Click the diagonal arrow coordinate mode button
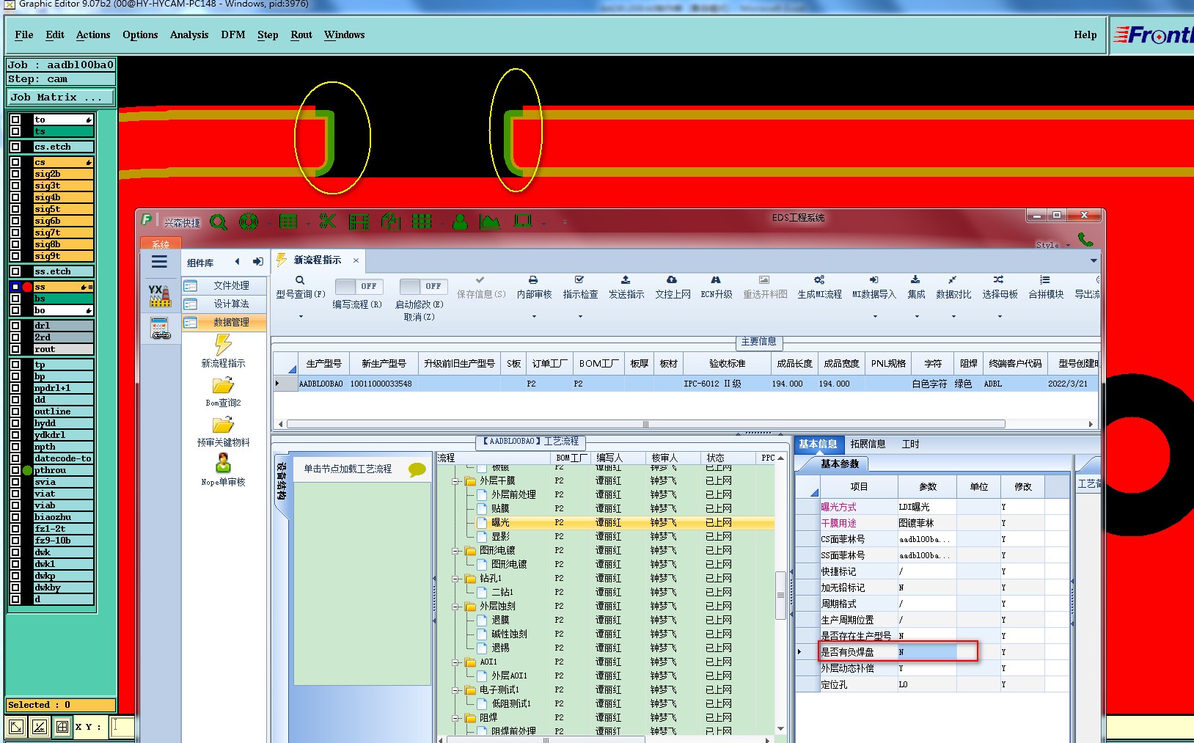1194x743 pixels. (x=16, y=728)
